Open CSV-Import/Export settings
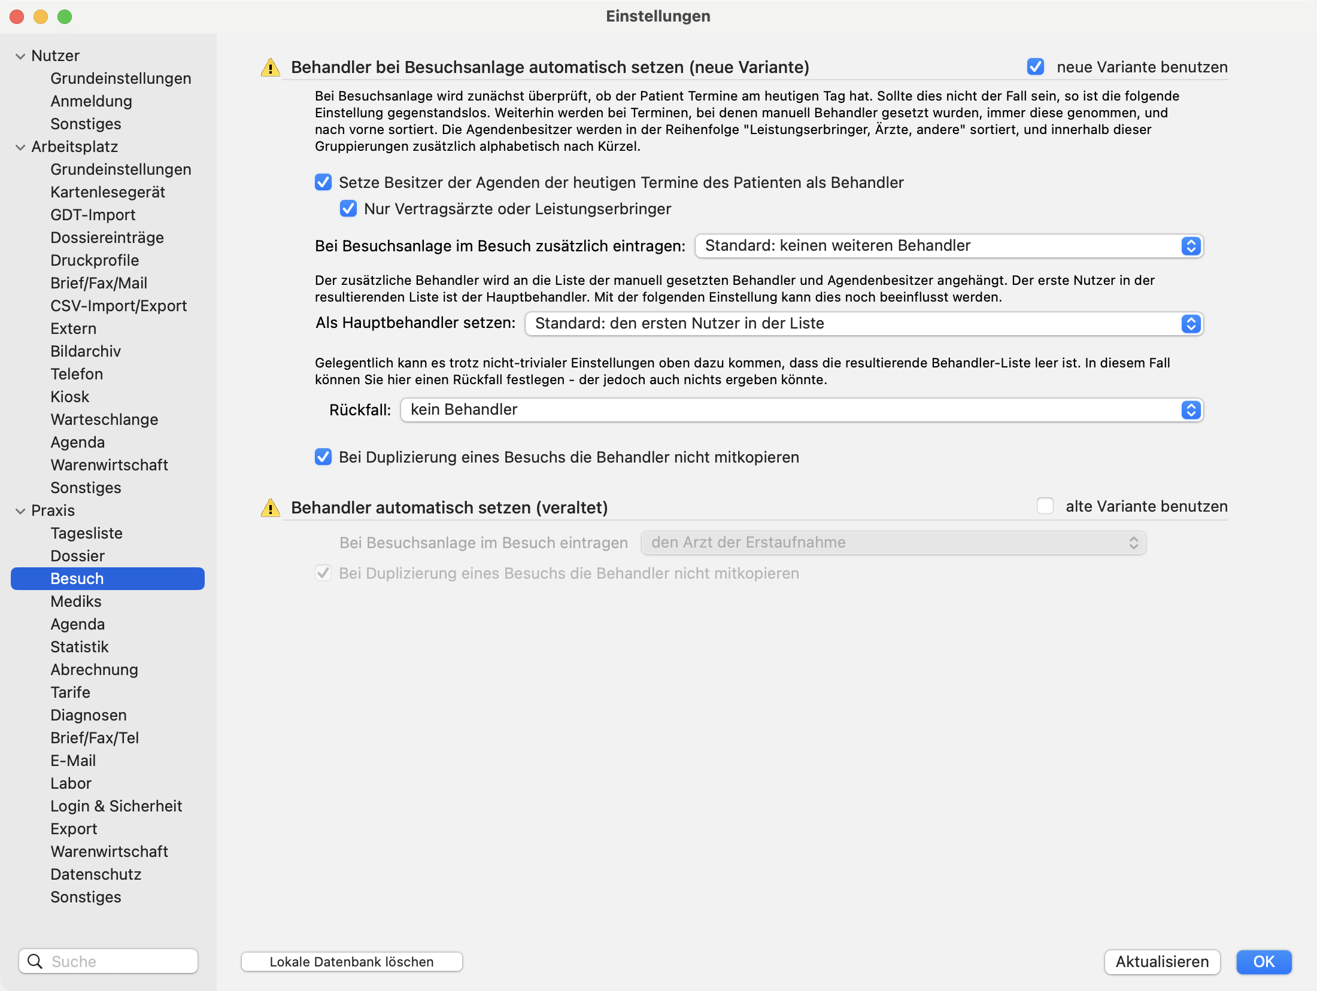The width and height of the screenshot is (1317, 991). point(119,306)
